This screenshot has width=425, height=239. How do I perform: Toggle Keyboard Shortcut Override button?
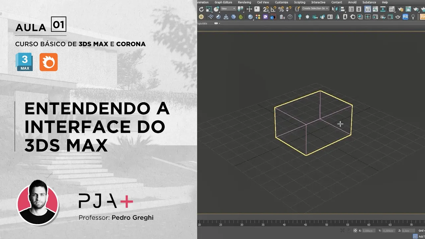257,9
